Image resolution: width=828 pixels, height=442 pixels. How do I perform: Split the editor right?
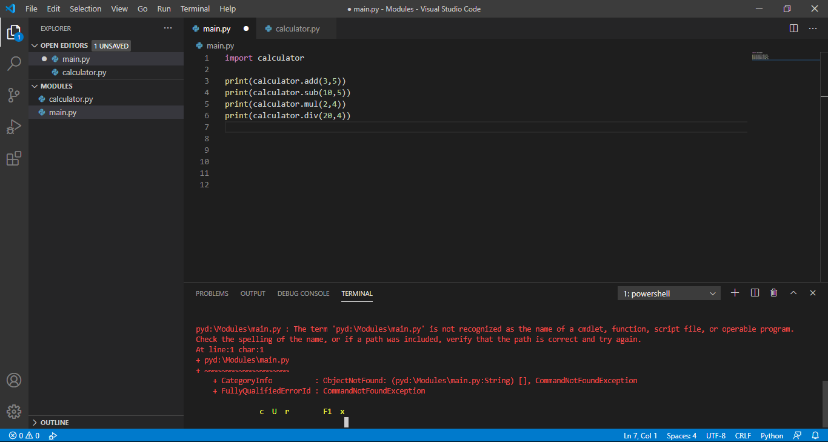pyautogui.click(x=793, y=28)
